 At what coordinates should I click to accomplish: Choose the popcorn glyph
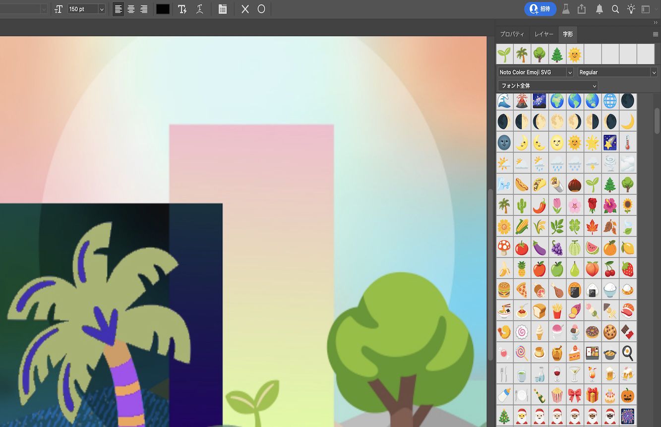coord(557,395)
